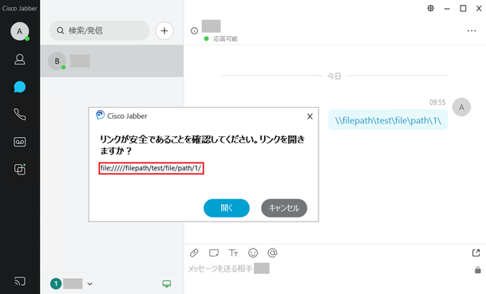Click the @ mention icon
Screen dimensions: 486x294
[272, 253]
